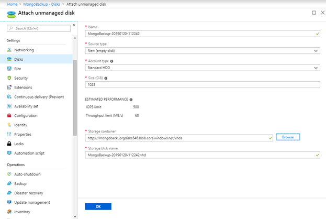
Task: Open Size settings
Action: click(18, 69)
